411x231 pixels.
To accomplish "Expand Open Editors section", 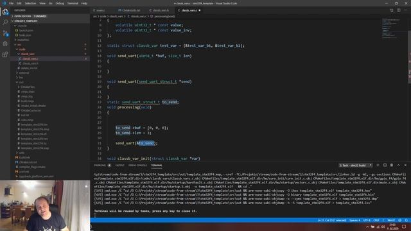I will tap(50, 16).
